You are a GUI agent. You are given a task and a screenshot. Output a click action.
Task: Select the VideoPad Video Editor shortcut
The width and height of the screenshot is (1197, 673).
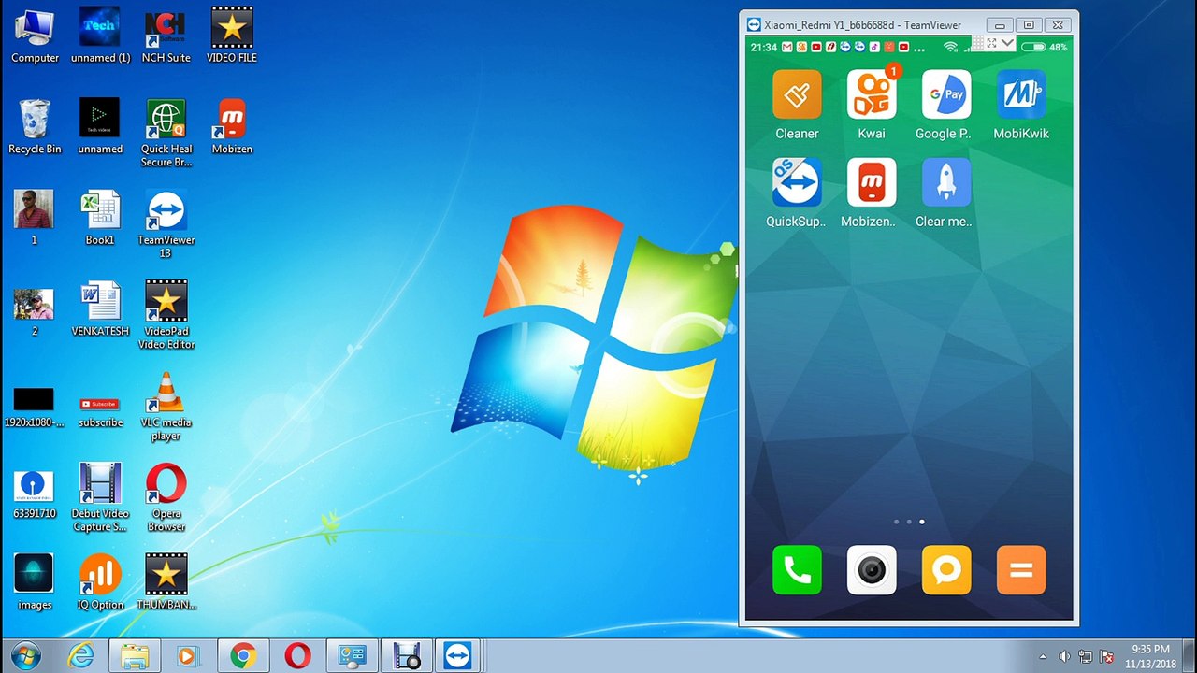166,316
